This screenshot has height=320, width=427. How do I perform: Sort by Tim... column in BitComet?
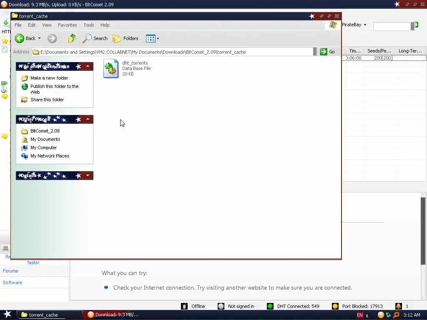(x=355, y=51)
